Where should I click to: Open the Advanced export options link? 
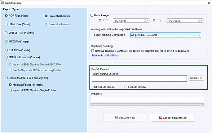(x=105, y=55)
